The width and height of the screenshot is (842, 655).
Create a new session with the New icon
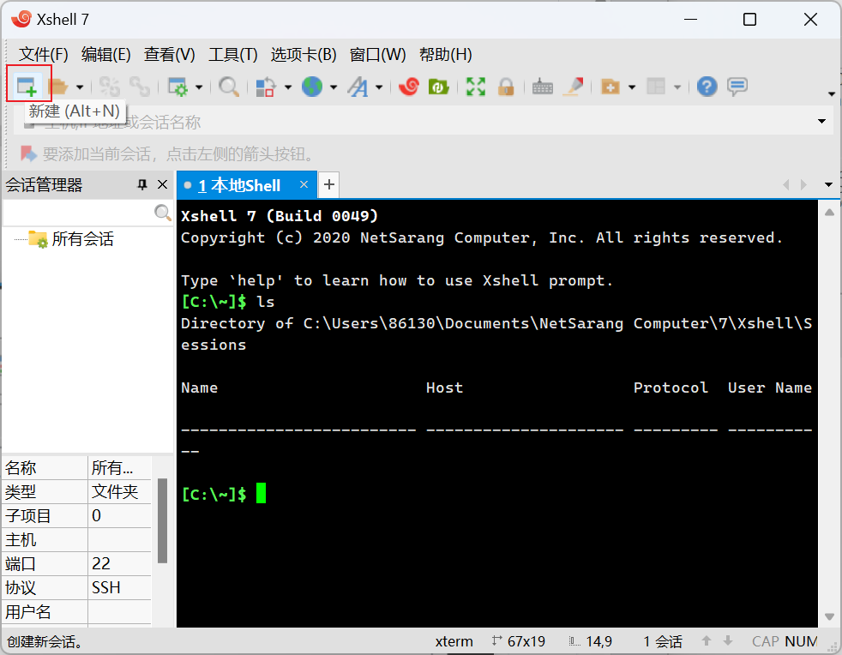(27, 86)
